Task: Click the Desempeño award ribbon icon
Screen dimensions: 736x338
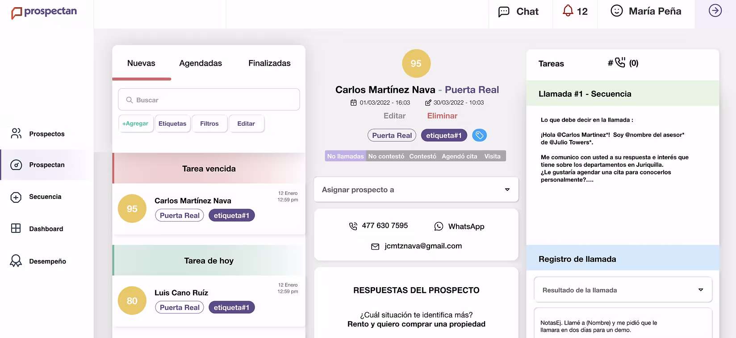Action: pyautogui.click(x=16, y=261)
